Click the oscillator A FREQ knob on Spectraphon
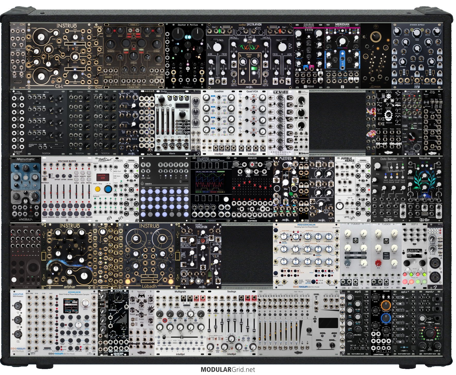Screen dimensions: 456x375 pyautogui.click(x=217, y=47)
